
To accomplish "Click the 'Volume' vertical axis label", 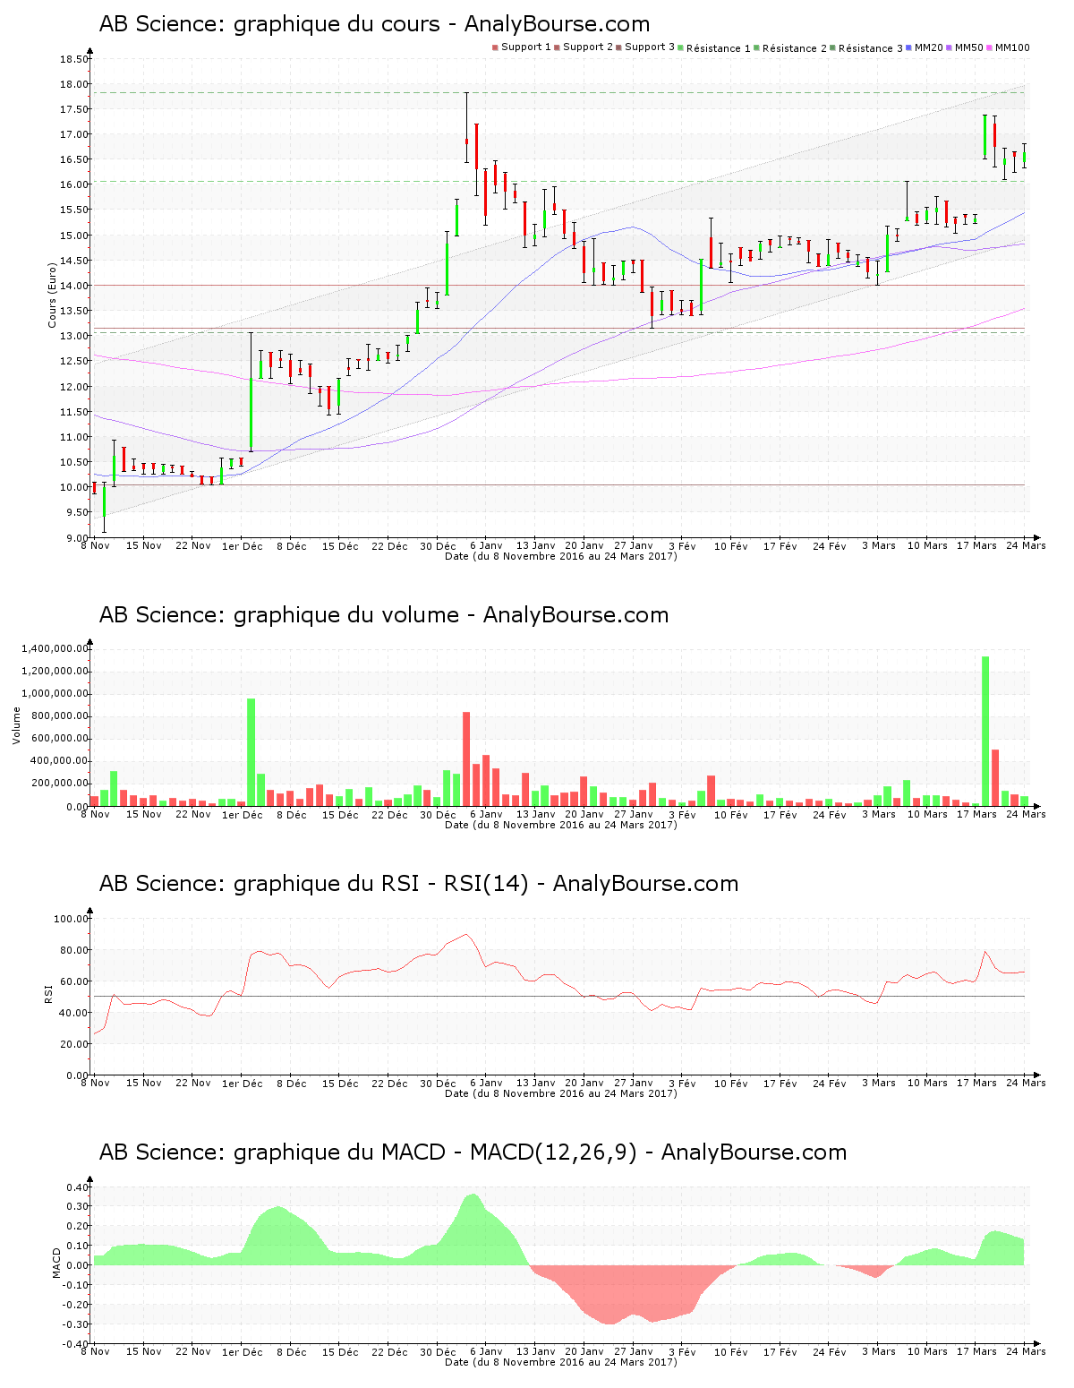I will (x=16, y=725).
